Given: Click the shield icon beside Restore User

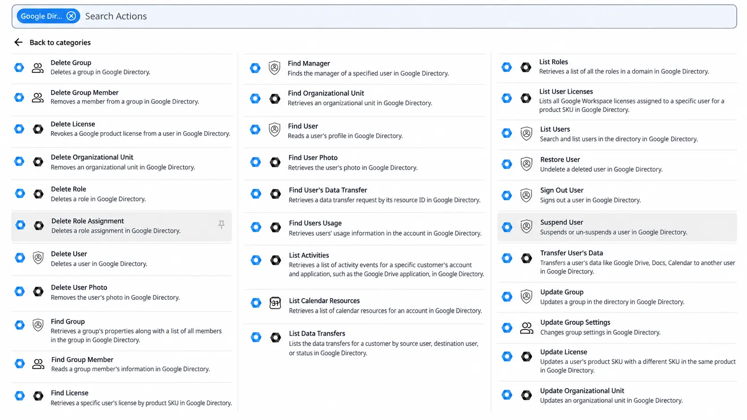Looking at the screenshot, I should click(x=526, y=164).
